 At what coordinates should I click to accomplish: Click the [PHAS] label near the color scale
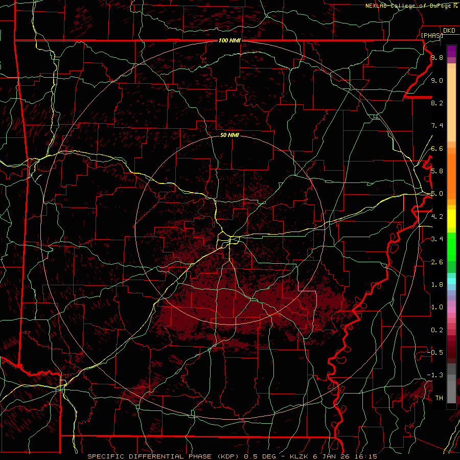pos(431,35)
